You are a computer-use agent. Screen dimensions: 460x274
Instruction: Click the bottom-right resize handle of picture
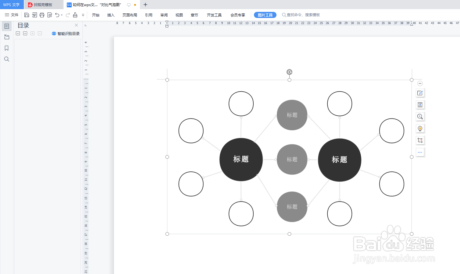click(412, 234)
